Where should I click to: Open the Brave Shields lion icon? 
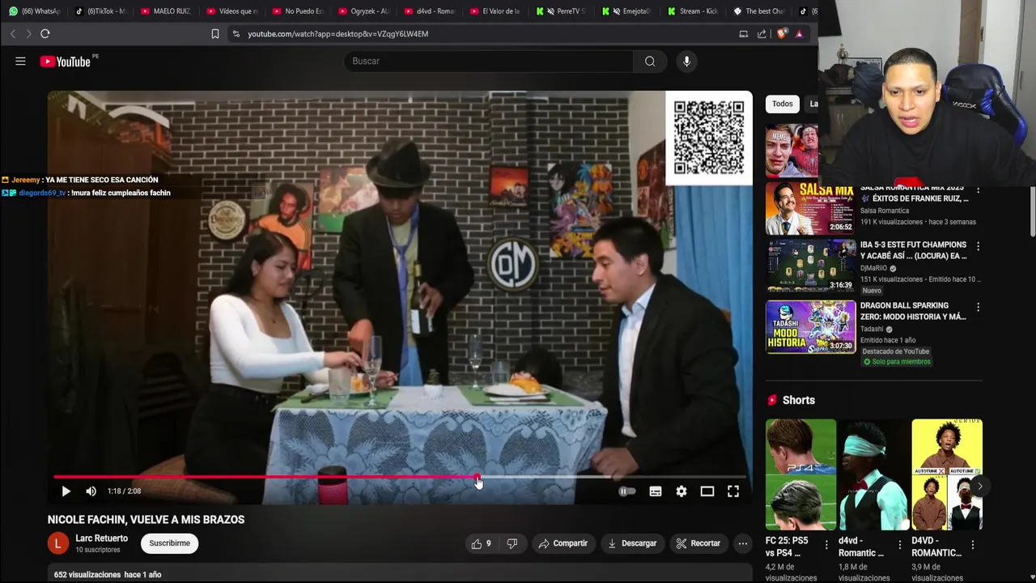click(x=781, y=34)
